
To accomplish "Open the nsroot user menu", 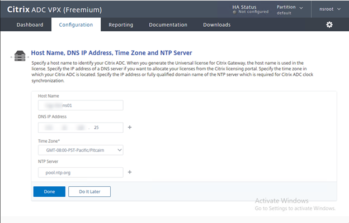I will pos(330,9).
